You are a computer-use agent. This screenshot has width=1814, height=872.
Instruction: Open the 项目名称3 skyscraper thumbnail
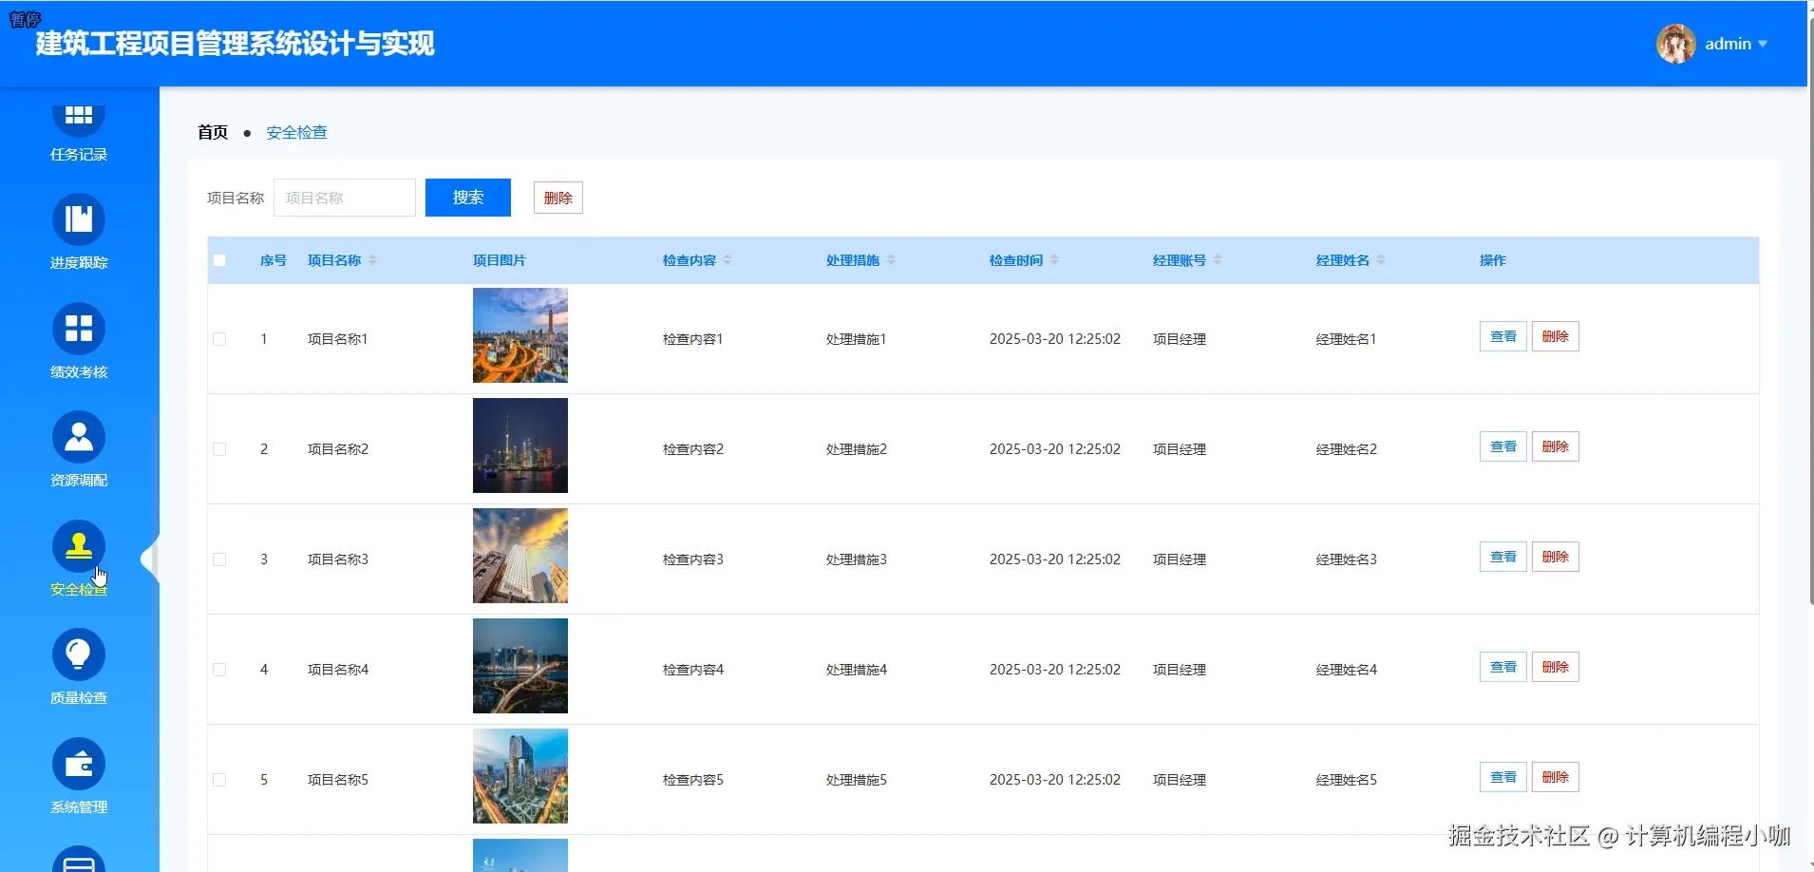pyautogui.click(x=520, y=556)
